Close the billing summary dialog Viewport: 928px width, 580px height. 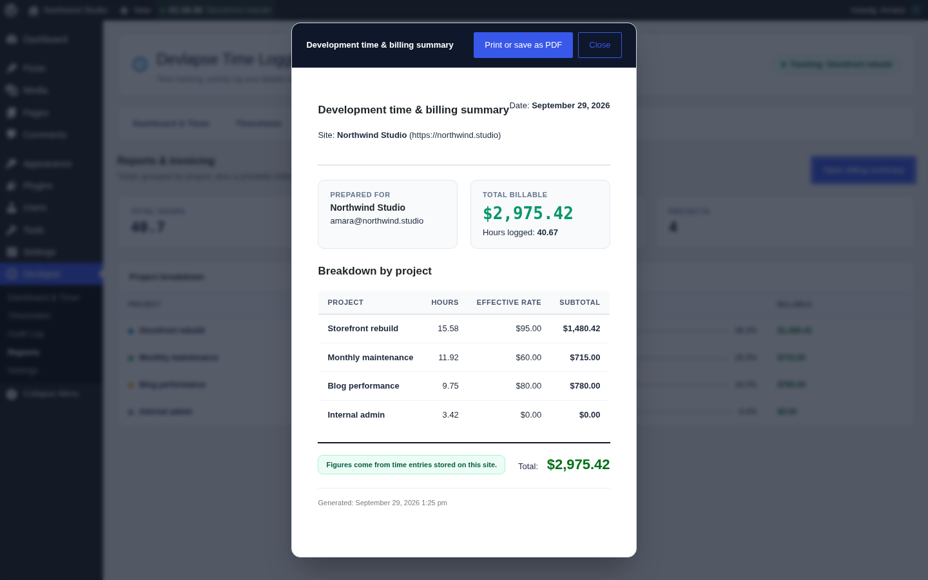(600, 45)
